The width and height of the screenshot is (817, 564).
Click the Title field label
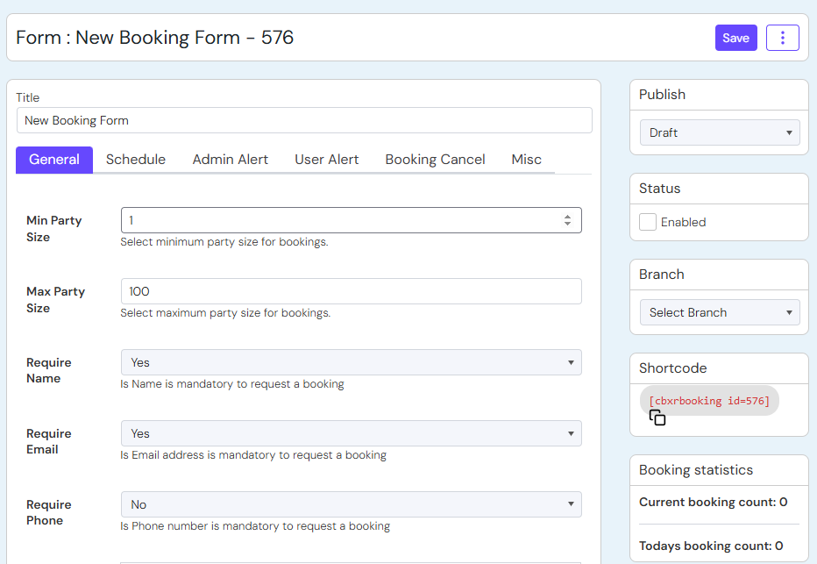click(28, 97)
